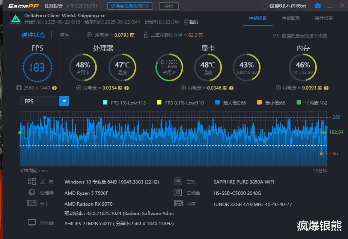This screenshot has width=348, height=239.
Task: Click the Windows 10 专业版 system text
Action: 111,182
